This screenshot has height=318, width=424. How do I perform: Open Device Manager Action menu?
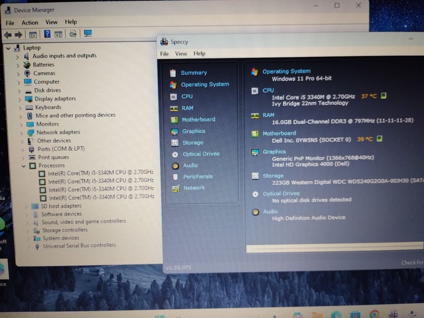click(x=30, y=23)
